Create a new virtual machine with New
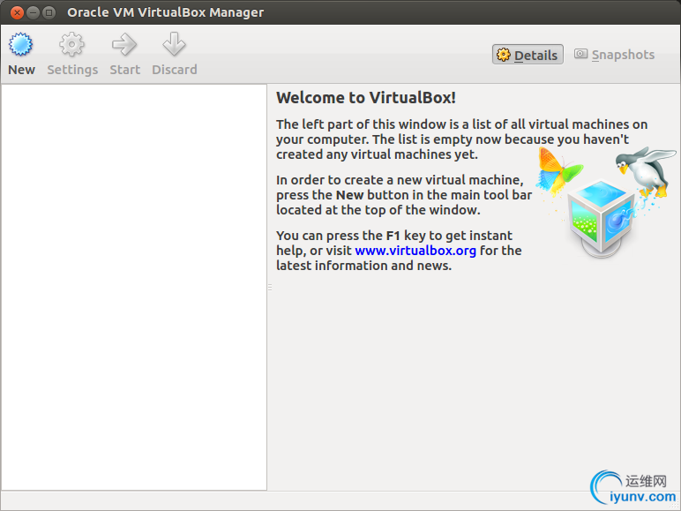 tap(21, 54)
